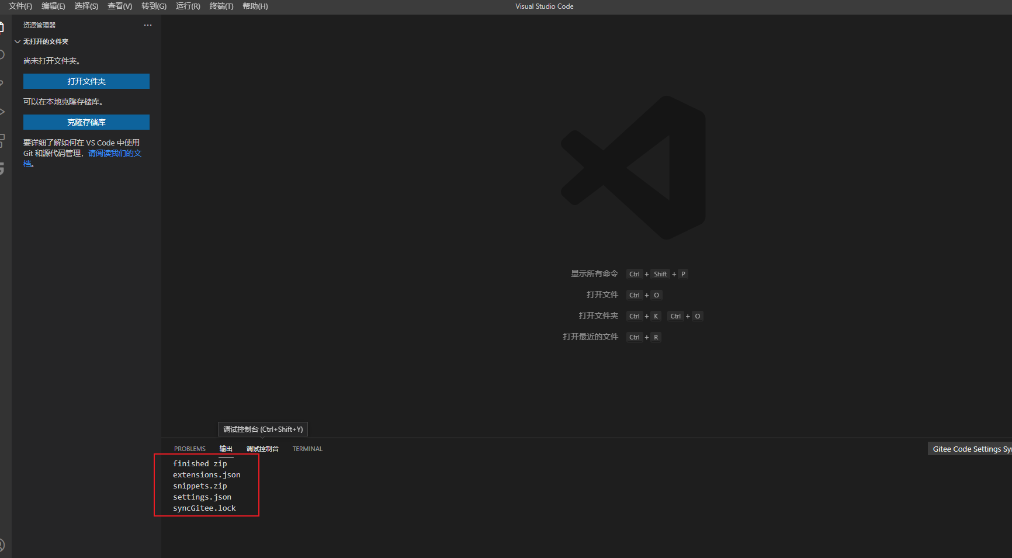Open the Run and Debug view icon
This screenshot has width=1012, height=558.
click(x=2, y=111)
